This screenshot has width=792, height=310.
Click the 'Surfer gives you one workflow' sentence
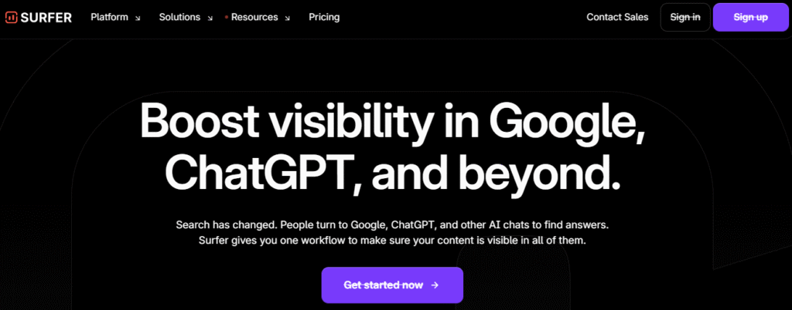[x=393, y=241]
